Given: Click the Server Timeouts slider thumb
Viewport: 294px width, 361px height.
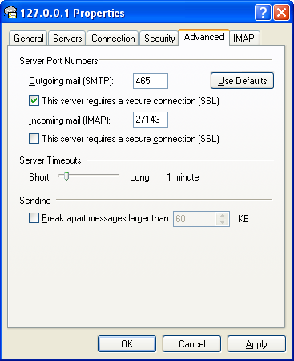Looking at the screenshot, I should [x=66, y=176].
